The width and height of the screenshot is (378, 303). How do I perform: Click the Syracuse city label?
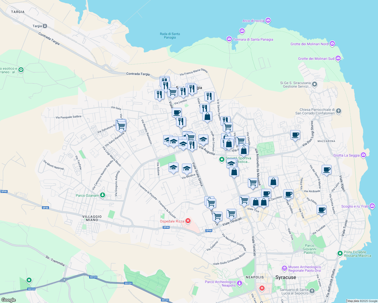tap(286, 277)
